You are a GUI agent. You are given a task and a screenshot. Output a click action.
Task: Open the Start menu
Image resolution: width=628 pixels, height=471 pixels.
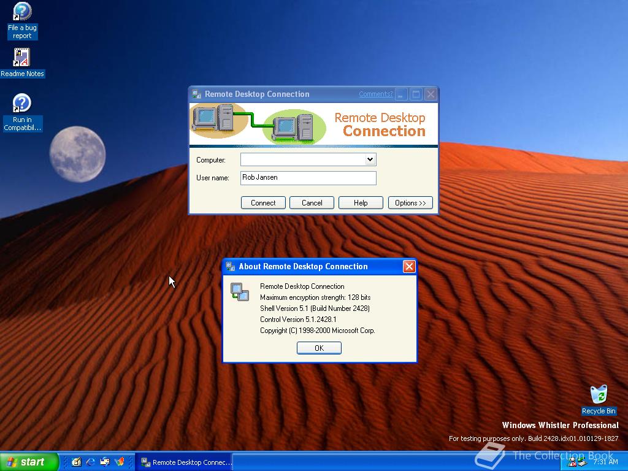[29, 462]
